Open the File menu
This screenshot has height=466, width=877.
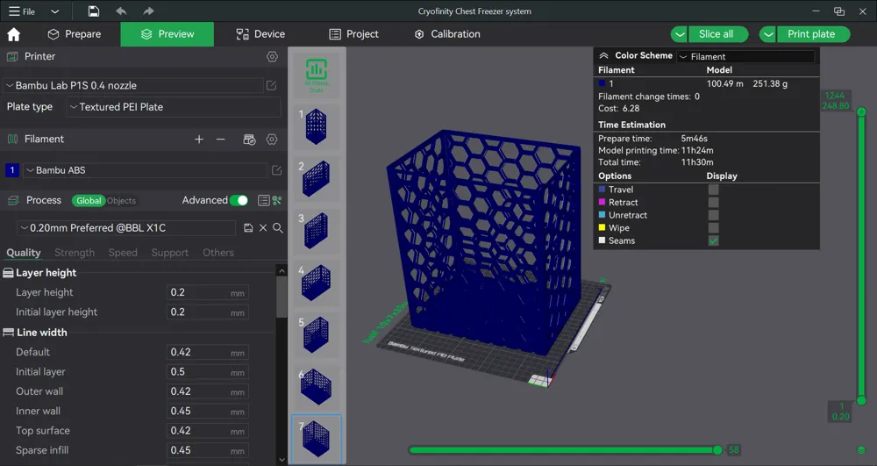coord(23,11)
